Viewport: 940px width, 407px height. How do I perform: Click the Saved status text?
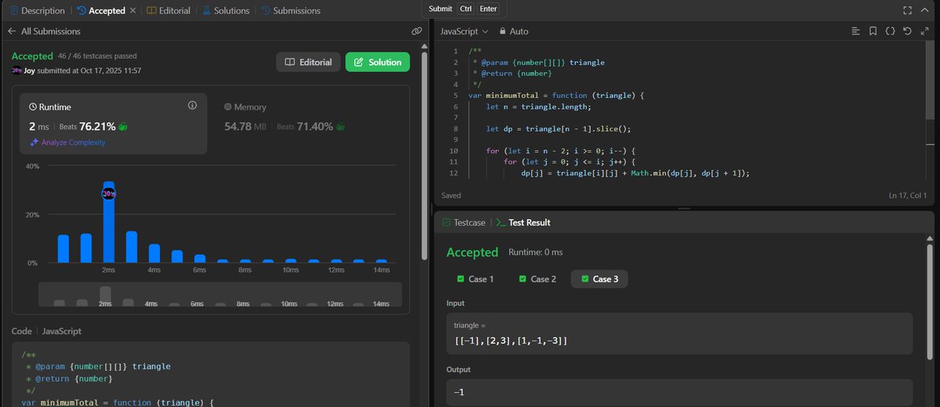pos(451,195)
